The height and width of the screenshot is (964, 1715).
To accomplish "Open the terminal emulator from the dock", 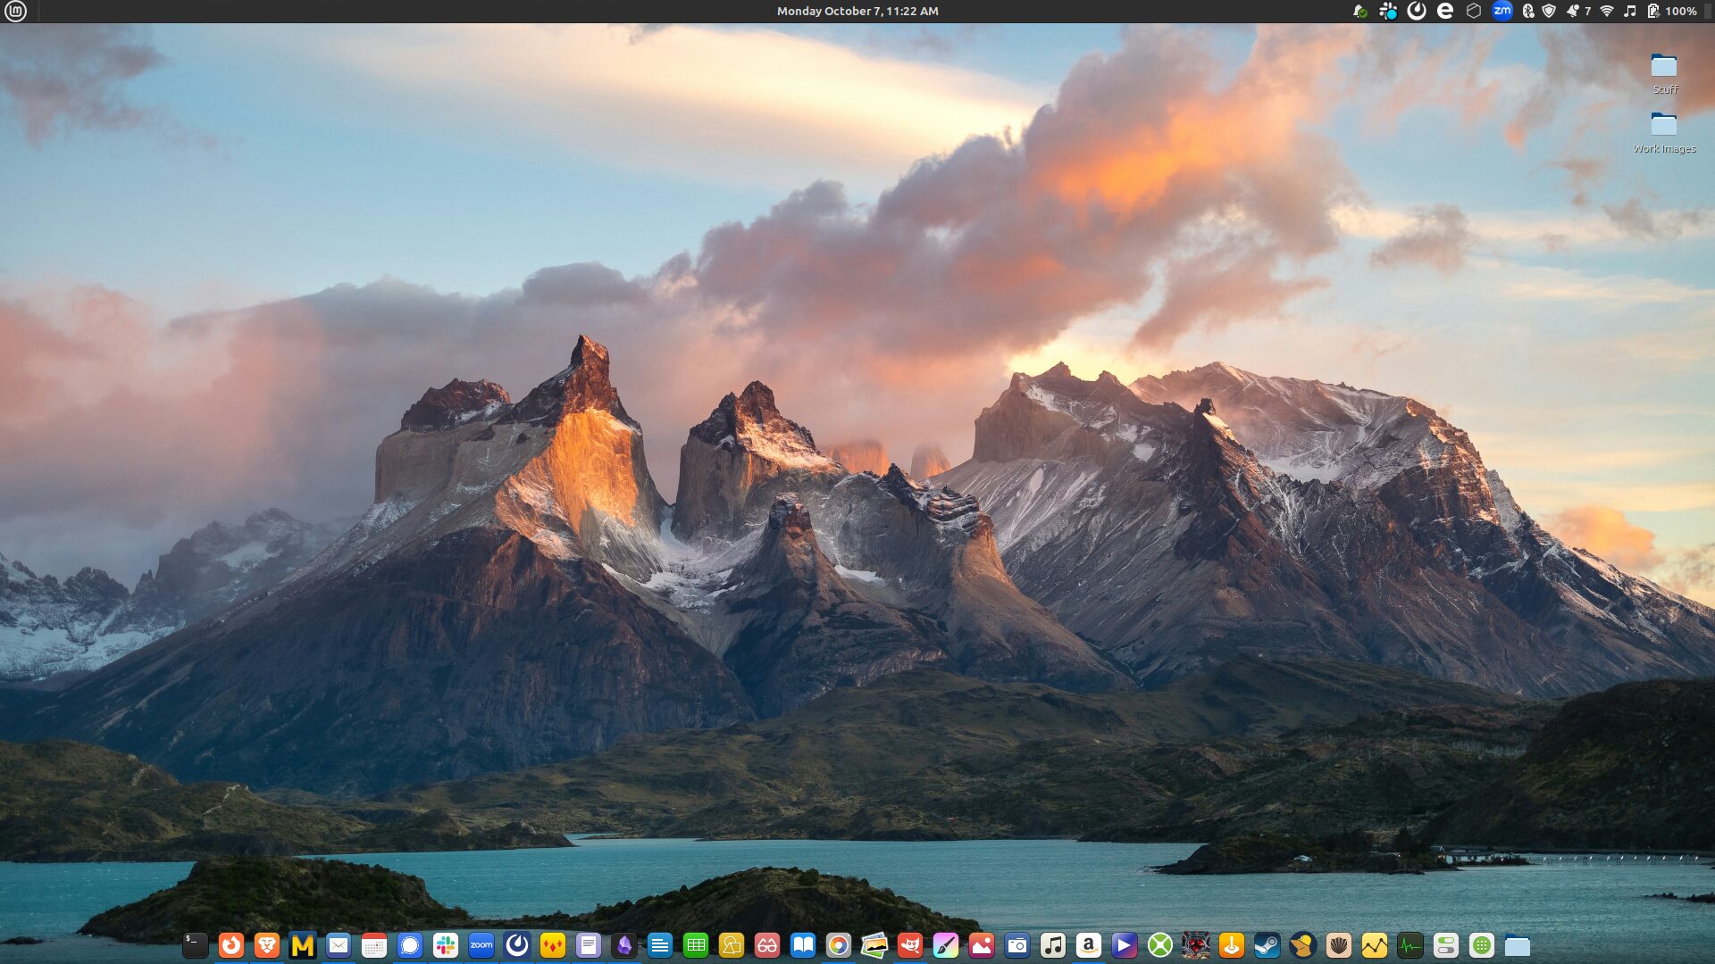I will pyautogui.click(x=196, y=945).
